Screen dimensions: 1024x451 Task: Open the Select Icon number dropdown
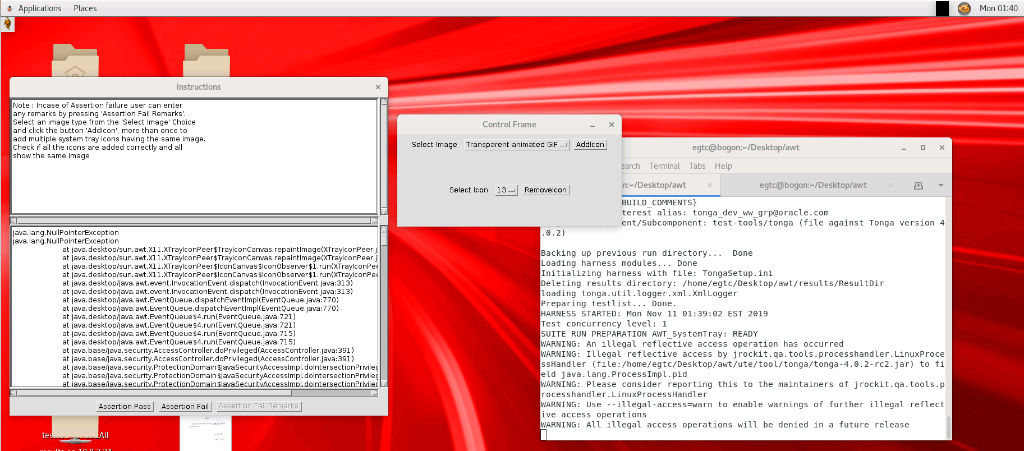[x=506, y=190]
